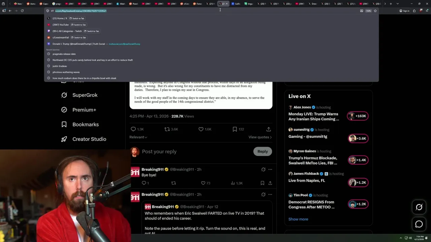Reload the page with the refresh button

pos(22,11)
